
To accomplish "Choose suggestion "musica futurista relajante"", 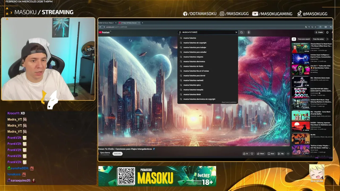I will [208, 57].
